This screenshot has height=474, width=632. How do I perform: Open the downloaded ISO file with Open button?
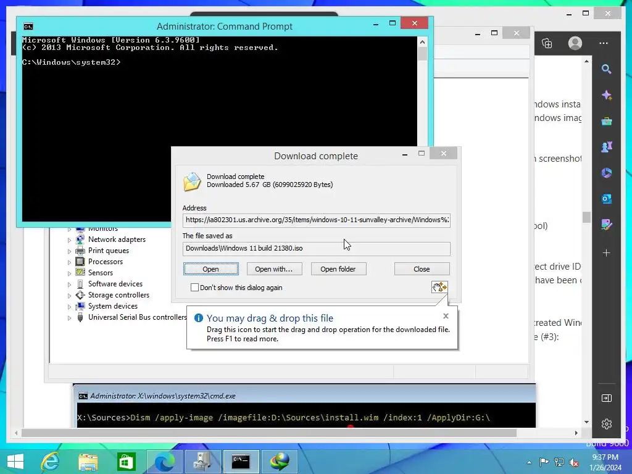(x=211, y=269)
